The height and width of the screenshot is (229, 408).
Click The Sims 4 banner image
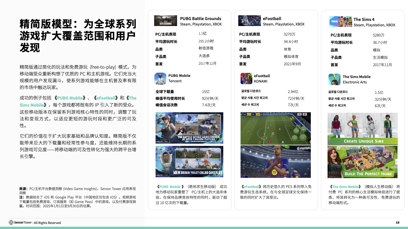(341, 21)
